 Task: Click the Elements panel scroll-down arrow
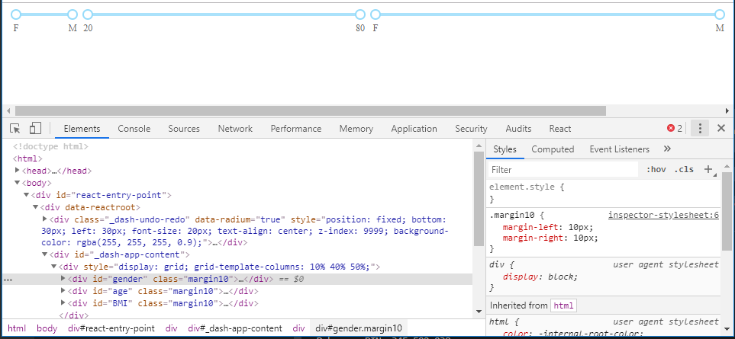point(479,312)
